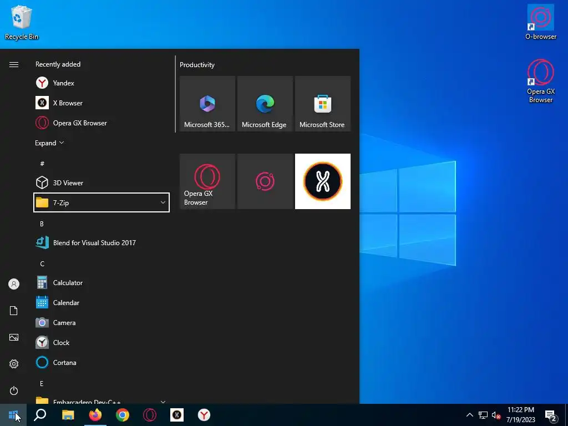The image size is (568, 426).
Task: Launch Opera GX Browser tile
Action: pyautogui.click(x=207, y=181)
